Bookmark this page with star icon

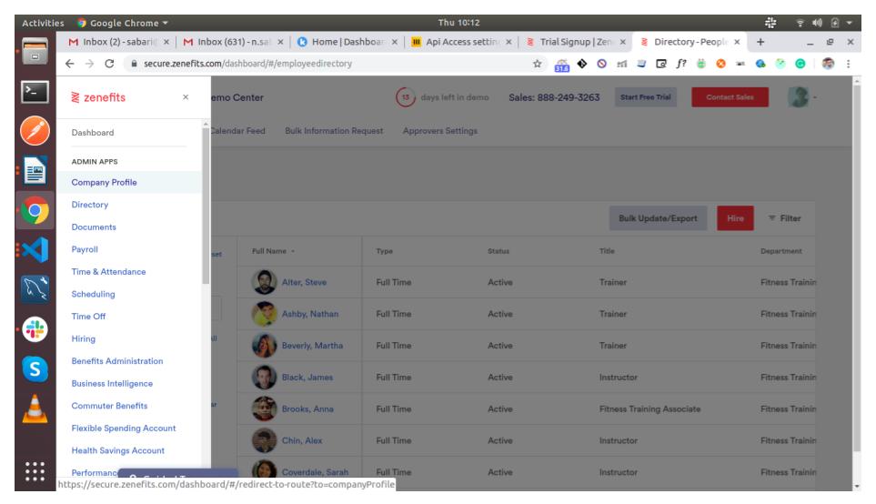pyautogui.click(x=538, y=64)
